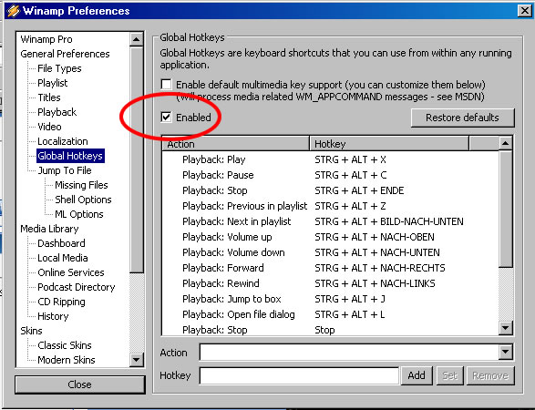Open Classic Skins preferences
This screenshot has width=535, height=410.
65,345
